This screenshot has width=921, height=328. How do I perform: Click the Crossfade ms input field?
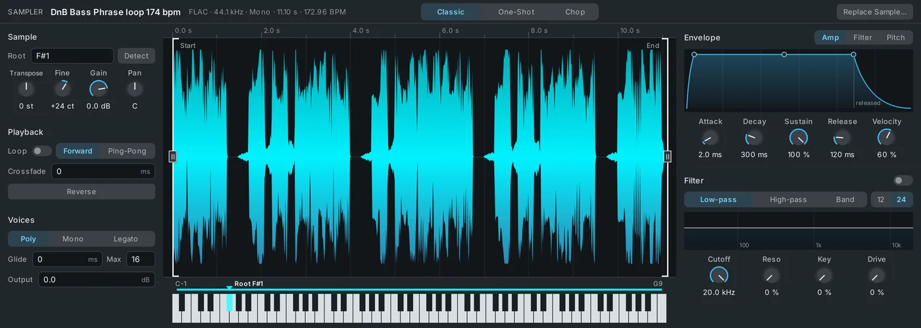pyautogui.click(x=103, y=171)
